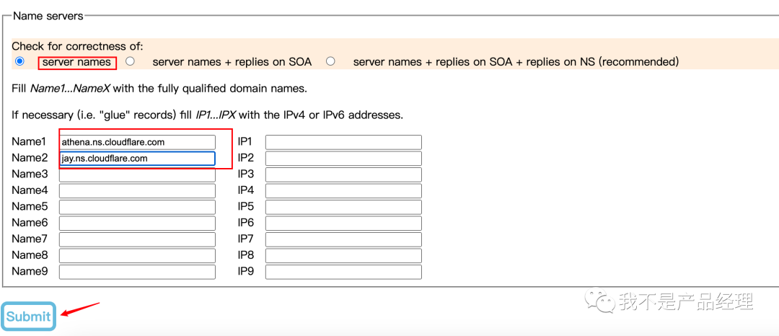Choose the recommended SOA + NS radio option
The image size is (779, 336).
point(330,61)
